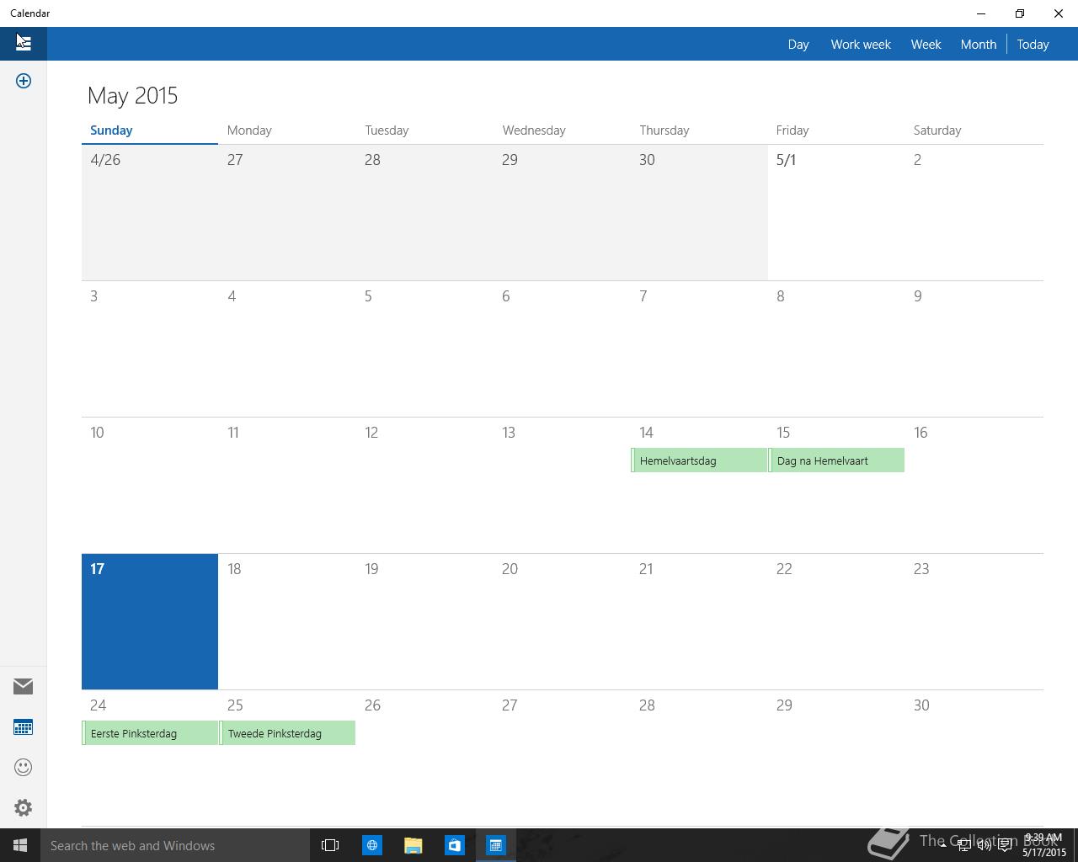Screen dimensions: 1078x862
Task: Click the Search the web and Windows box
Action: tap(175, 845)
